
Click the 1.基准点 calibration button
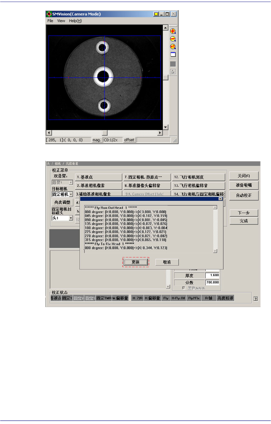coord(99,177)
